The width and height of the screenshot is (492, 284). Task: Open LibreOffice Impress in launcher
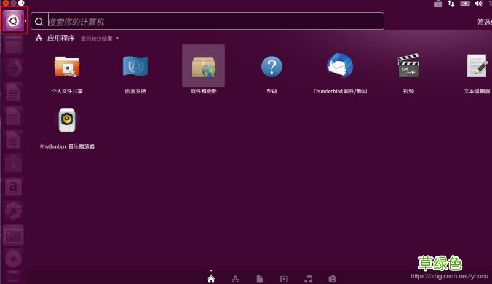click(13, 140)
